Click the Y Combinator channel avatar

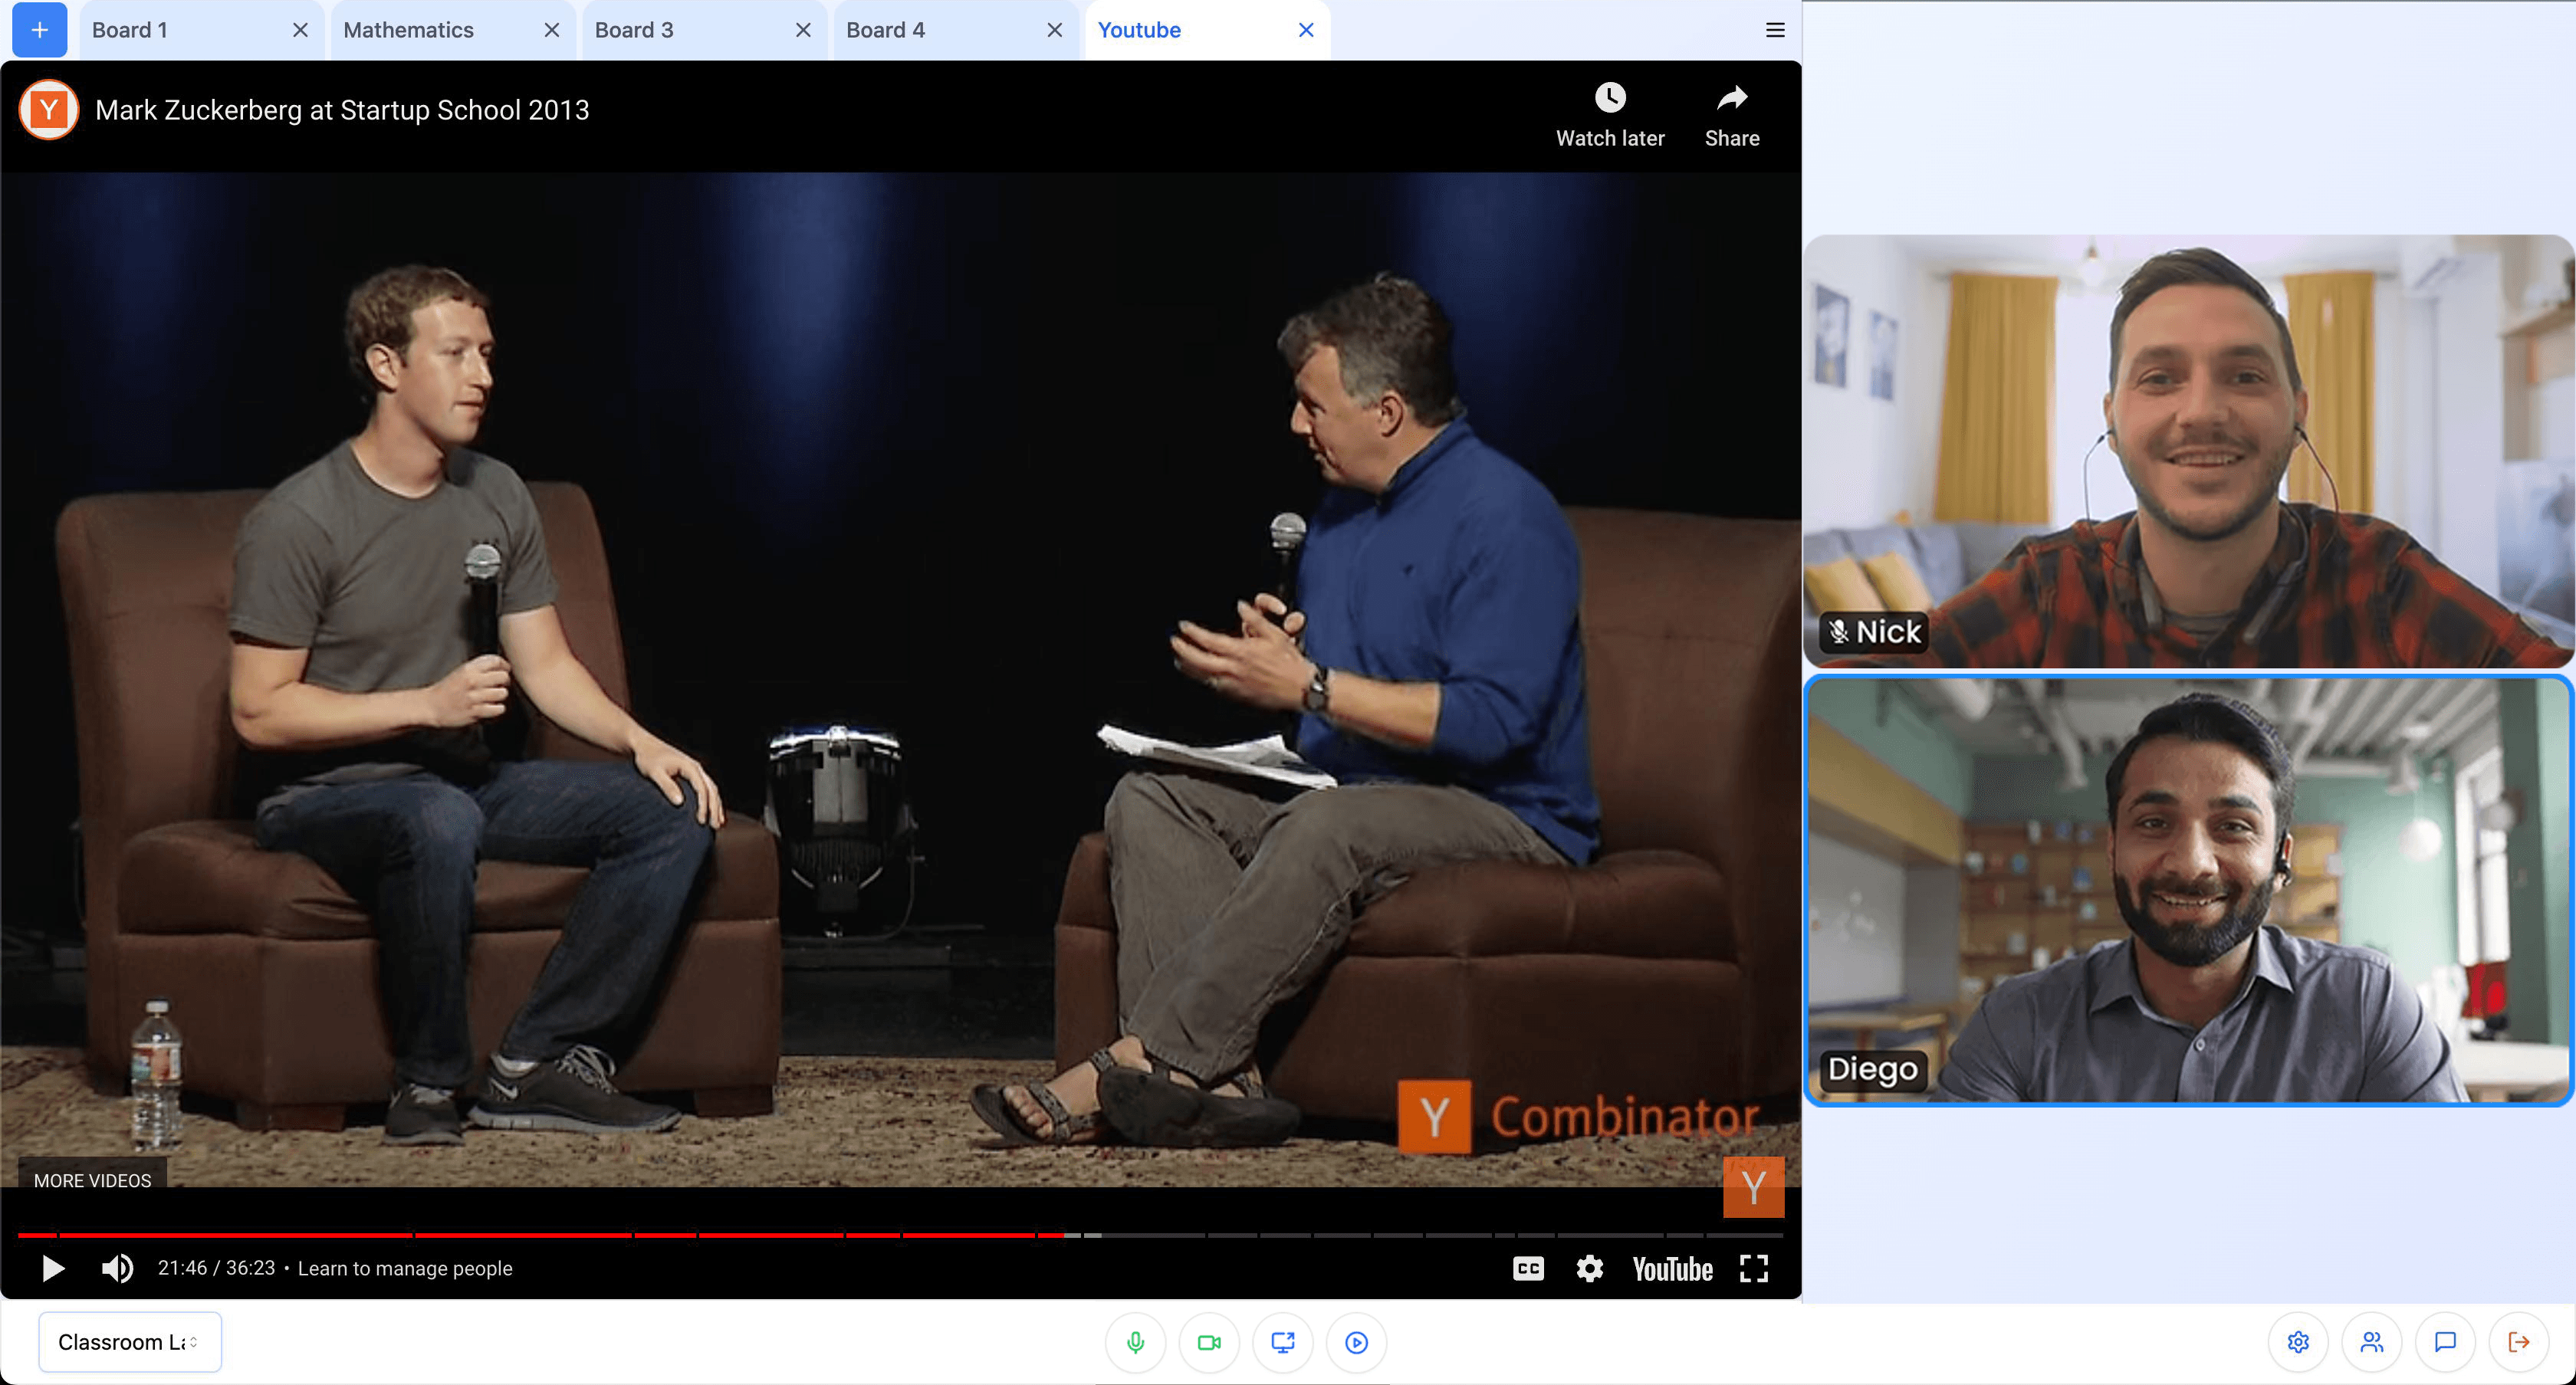click(49, 110)
